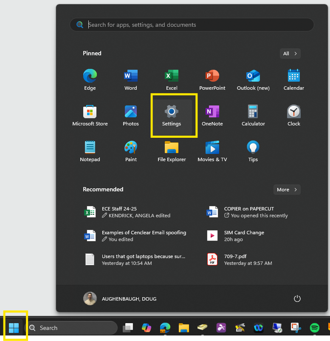Launch the OneNote app
This screenshot has height=341, width=330.
click(x=212, y=115)
